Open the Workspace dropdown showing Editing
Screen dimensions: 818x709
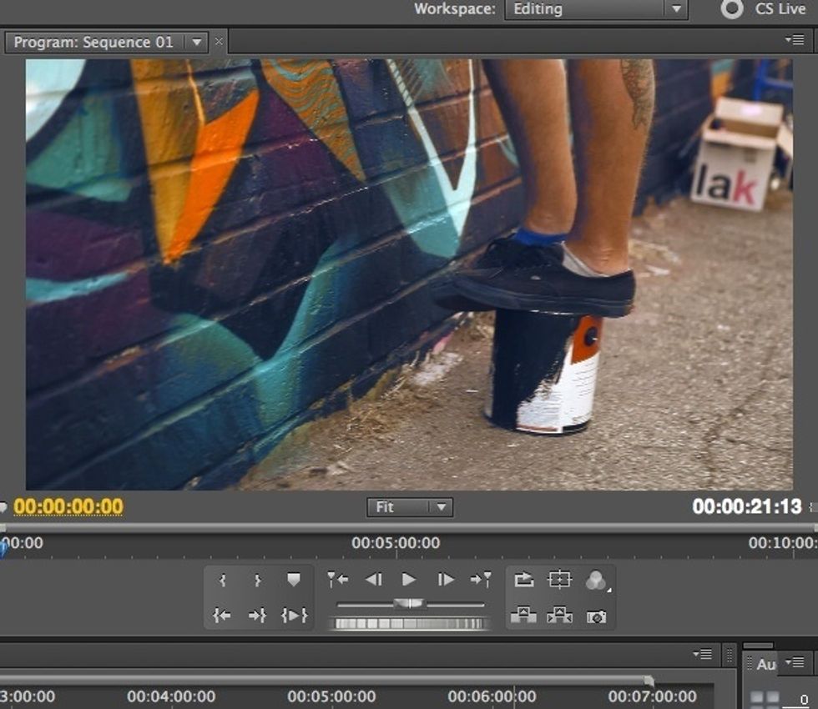pyautogui.click(x=595, y=9)
